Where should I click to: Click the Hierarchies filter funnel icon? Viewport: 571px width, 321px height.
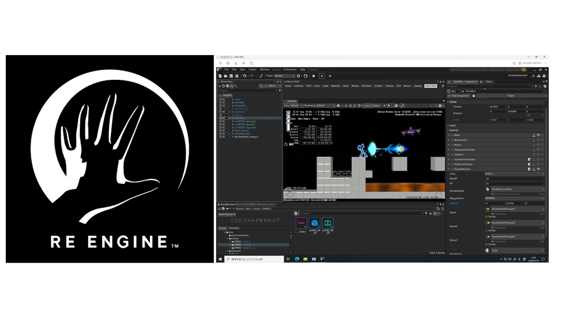tap(280, 90)
